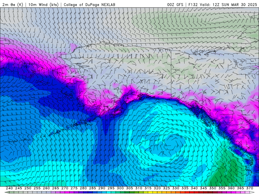Click the 270 value on the color scale
Viewport: 259px width, 194px height.
(x=65, y=188)
